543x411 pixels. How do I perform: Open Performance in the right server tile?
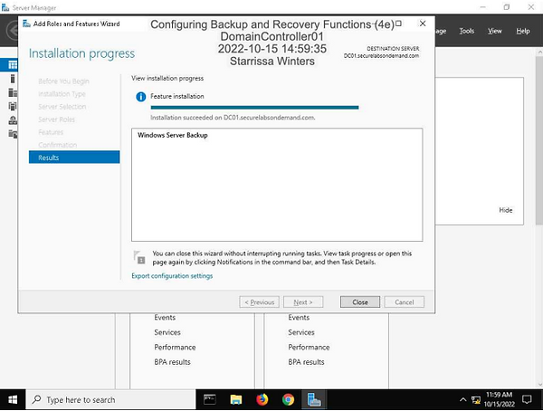pyautogui.click(x=309, y=348)
